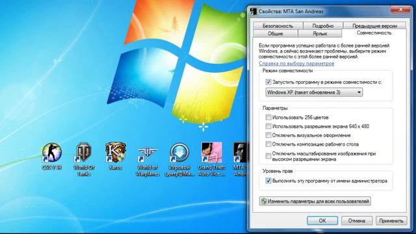Click the Применить button
The height and width of the screenshot is (234, 416).
pos(391,220)
